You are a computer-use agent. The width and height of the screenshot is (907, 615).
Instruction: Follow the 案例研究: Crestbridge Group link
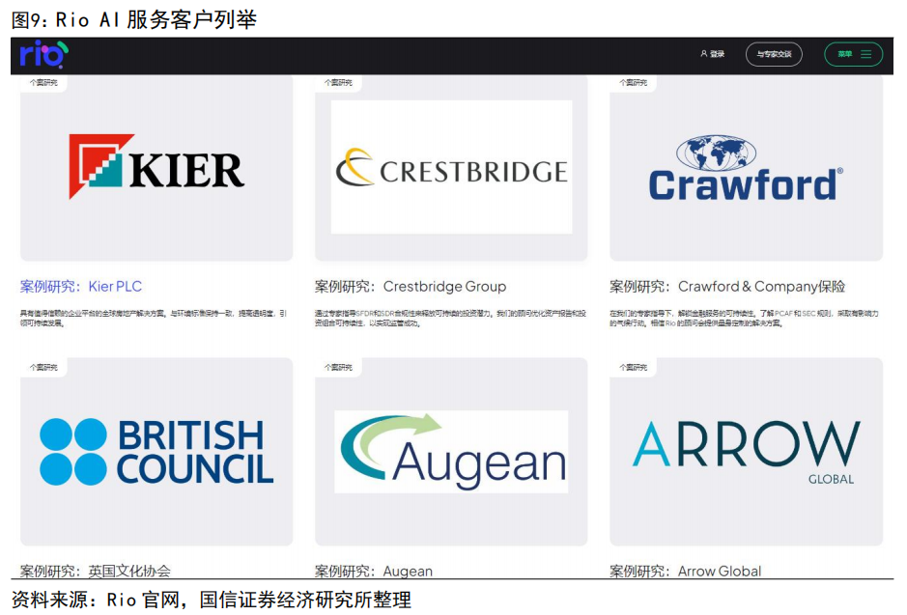tap(411, 287)
